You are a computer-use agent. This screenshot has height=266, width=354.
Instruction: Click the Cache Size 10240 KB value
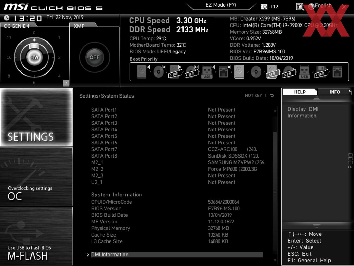(x=218, y=235)
